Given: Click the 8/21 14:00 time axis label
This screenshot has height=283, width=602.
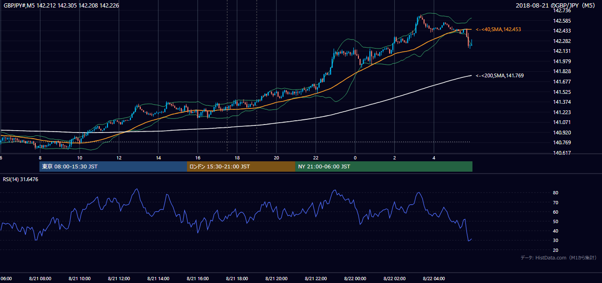Looking at the screenshot, I should (x=158, y=279).
